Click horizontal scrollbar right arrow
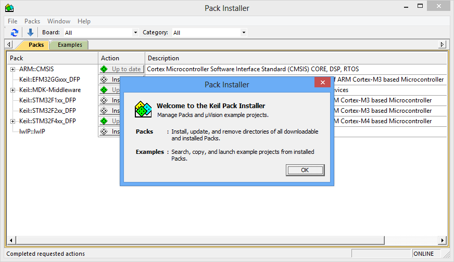454x262 pixels. [443, 240]
